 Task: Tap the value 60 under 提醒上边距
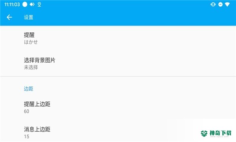point(26,111)
